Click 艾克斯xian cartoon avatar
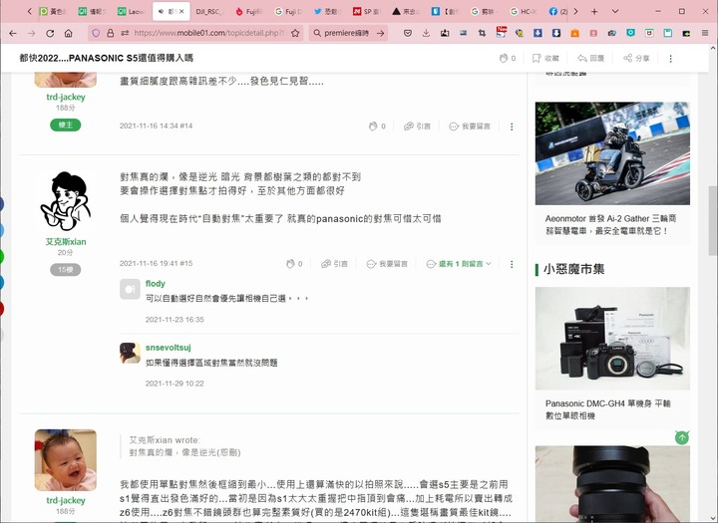The height and width of the screenshot is (523, 718). (x=66, y=201)
